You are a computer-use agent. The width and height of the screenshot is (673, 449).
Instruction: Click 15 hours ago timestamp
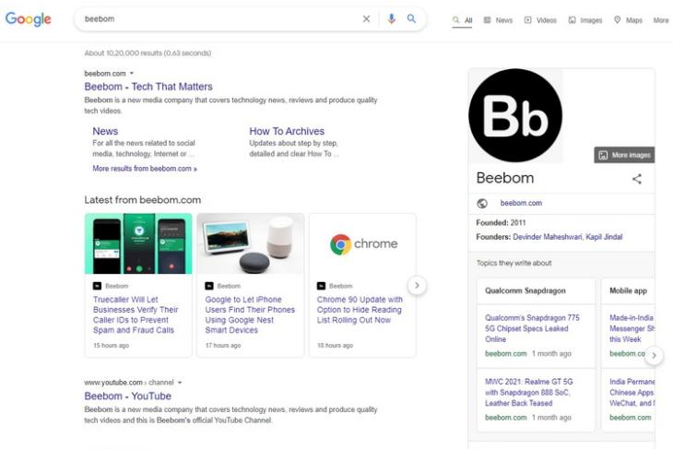click(112, 346)
